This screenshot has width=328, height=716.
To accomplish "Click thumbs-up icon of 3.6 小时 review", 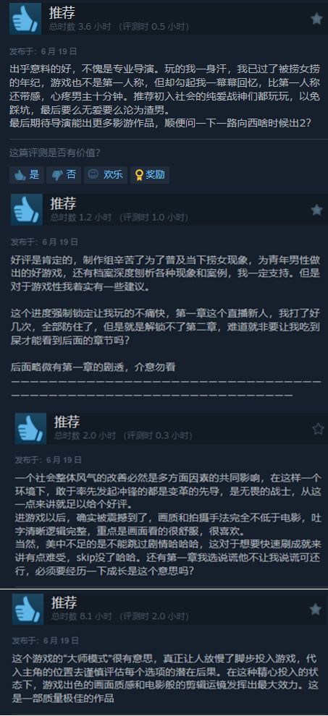I will (x=25, y=19).
